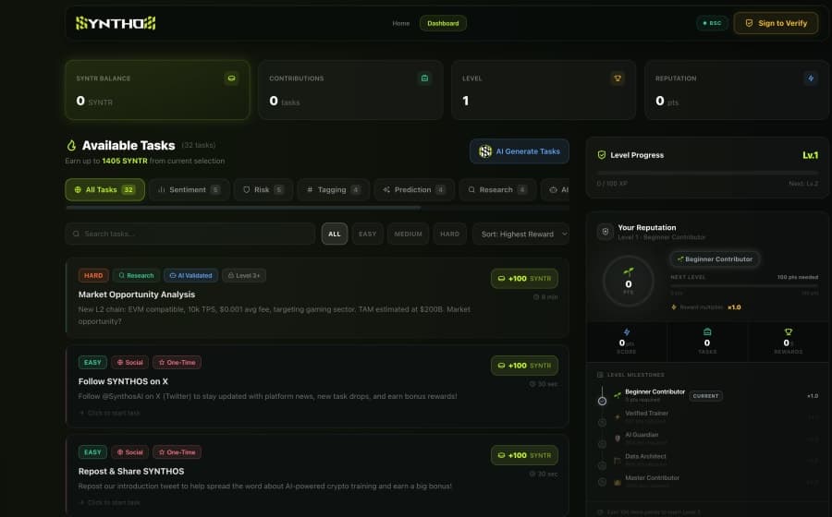Click the CURRENT milestone label
This screenshot has width=832, height=517.
coord(705,396)
